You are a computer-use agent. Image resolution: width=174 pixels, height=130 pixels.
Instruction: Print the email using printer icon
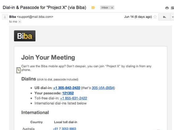tap(167, 8)
